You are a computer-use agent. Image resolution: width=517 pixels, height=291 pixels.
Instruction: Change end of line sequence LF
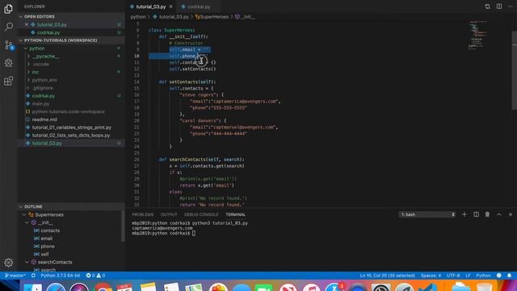468,276
